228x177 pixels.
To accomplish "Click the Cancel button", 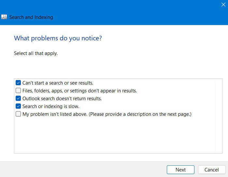I will tap(212, 170).
